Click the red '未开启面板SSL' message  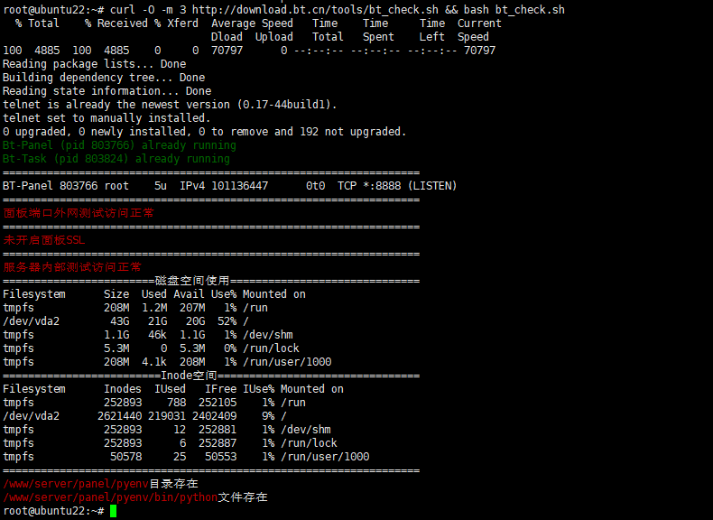(43, 240)
